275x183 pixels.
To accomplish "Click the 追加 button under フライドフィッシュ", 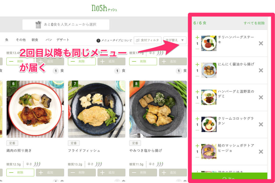I will click(111, 173).
